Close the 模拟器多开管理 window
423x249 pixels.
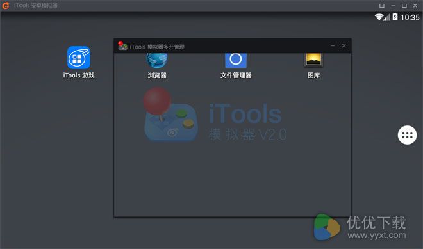tap(344, 46)
